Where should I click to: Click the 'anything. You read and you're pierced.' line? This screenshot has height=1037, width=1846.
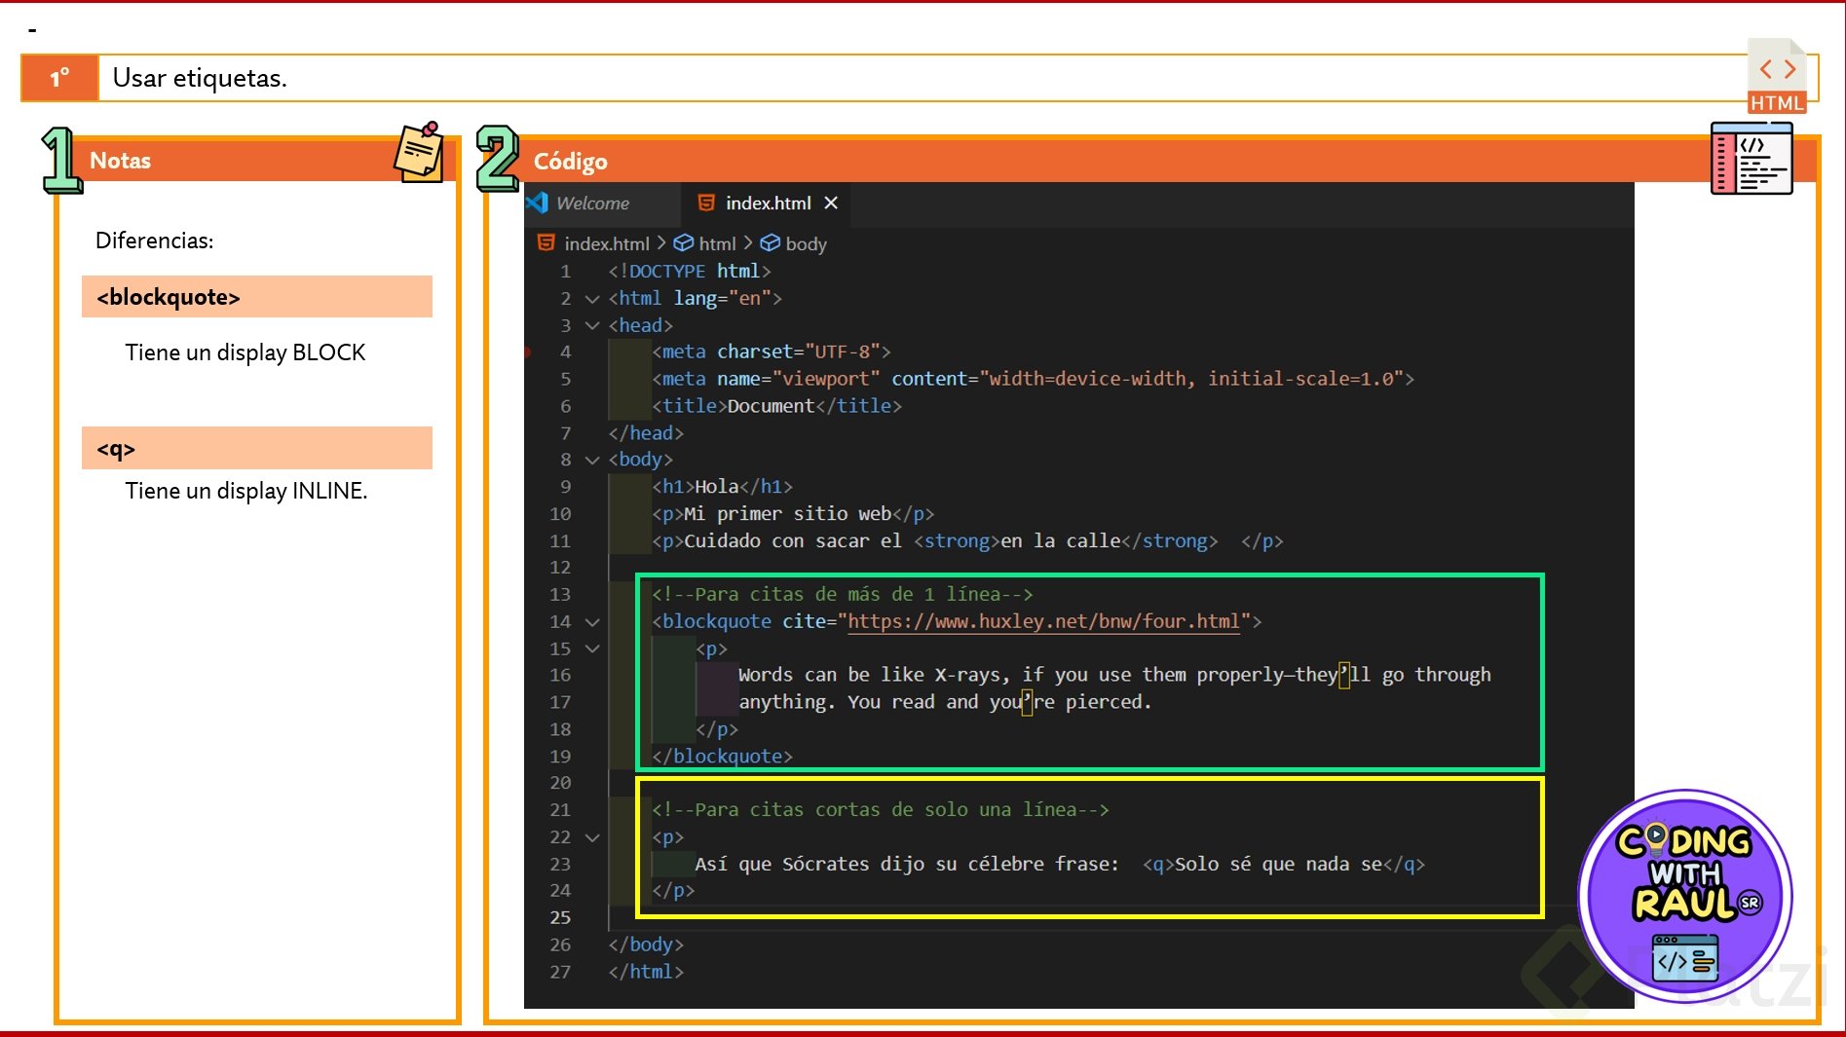click(x=945, y=702)
